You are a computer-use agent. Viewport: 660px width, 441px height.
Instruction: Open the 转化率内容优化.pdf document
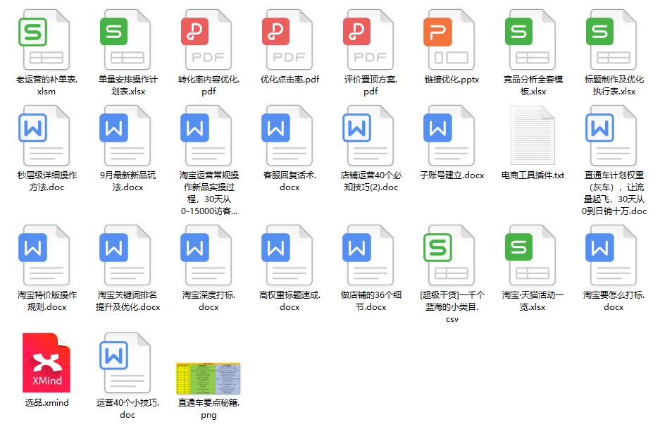(206, 42)
